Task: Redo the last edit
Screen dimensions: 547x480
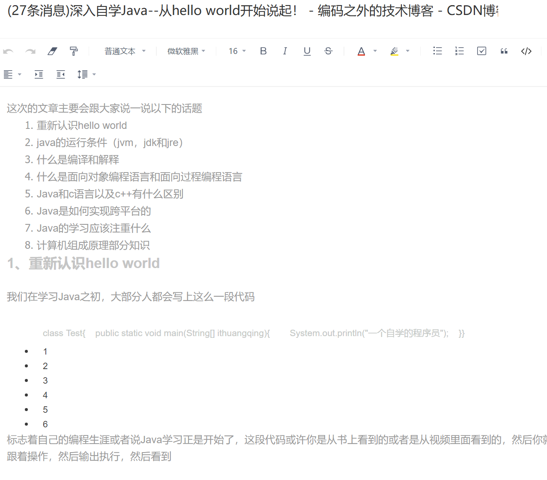Action: coord(30,51)
